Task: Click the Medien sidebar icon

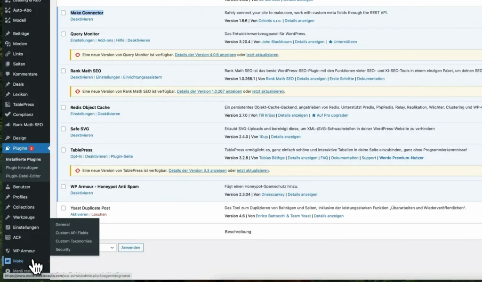Action: click(x=8, y=44)
